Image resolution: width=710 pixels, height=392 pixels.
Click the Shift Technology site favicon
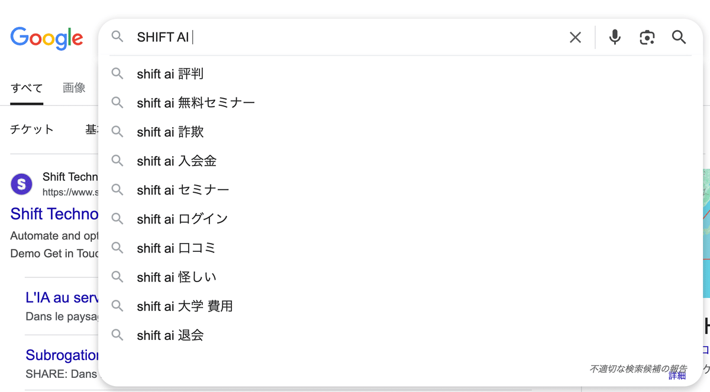coord(22,184)
